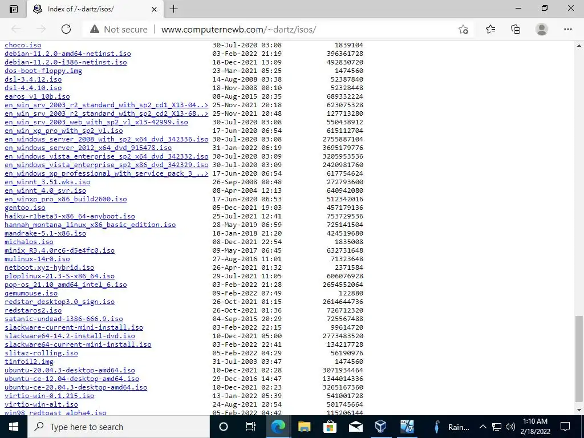This screenshot has width=584, height=438.
Task: Open the dsl-4.4.10.iso link
Action: click(33, 88)
